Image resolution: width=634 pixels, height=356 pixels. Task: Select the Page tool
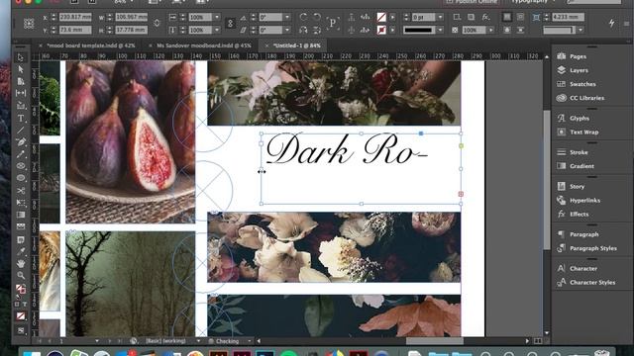[x=21, y=81]
